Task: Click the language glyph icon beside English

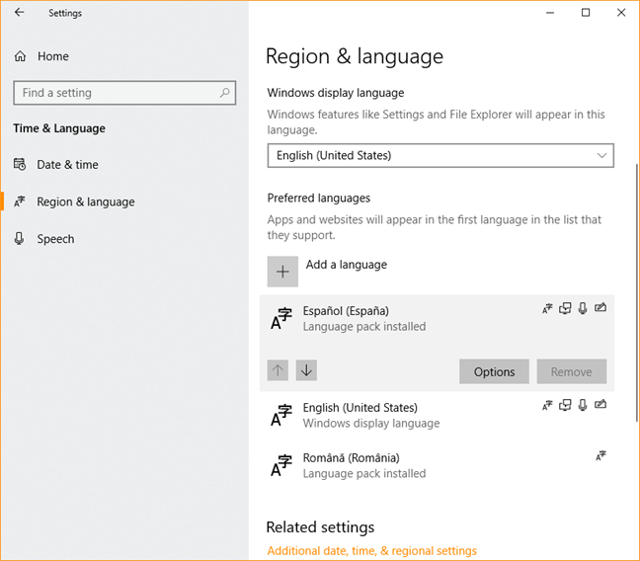Action: 281,415
